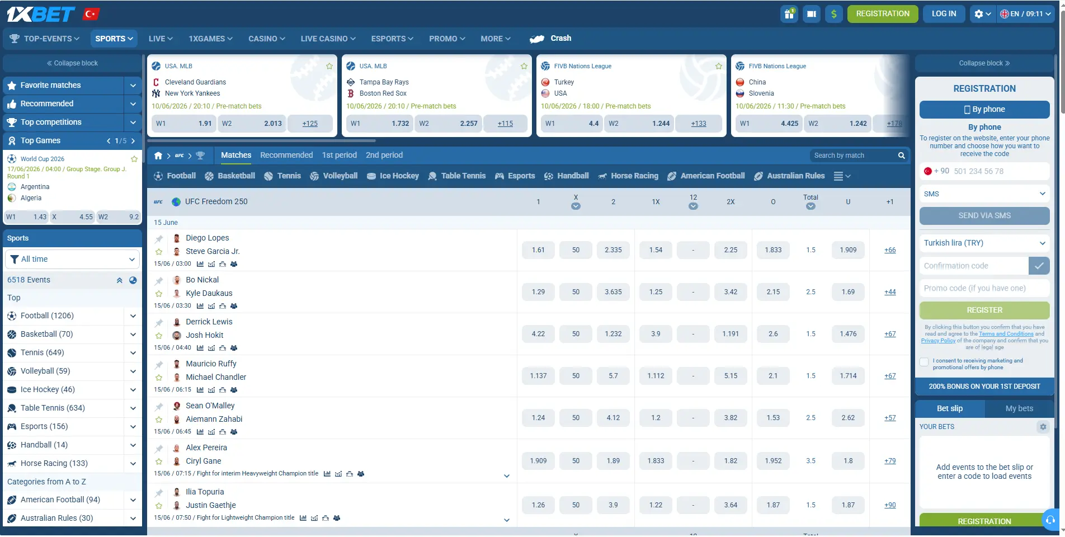Open the wallet card icon in header
This screenshot has width=1065, height=537.
pyautogui.click(x=811, y=14)
